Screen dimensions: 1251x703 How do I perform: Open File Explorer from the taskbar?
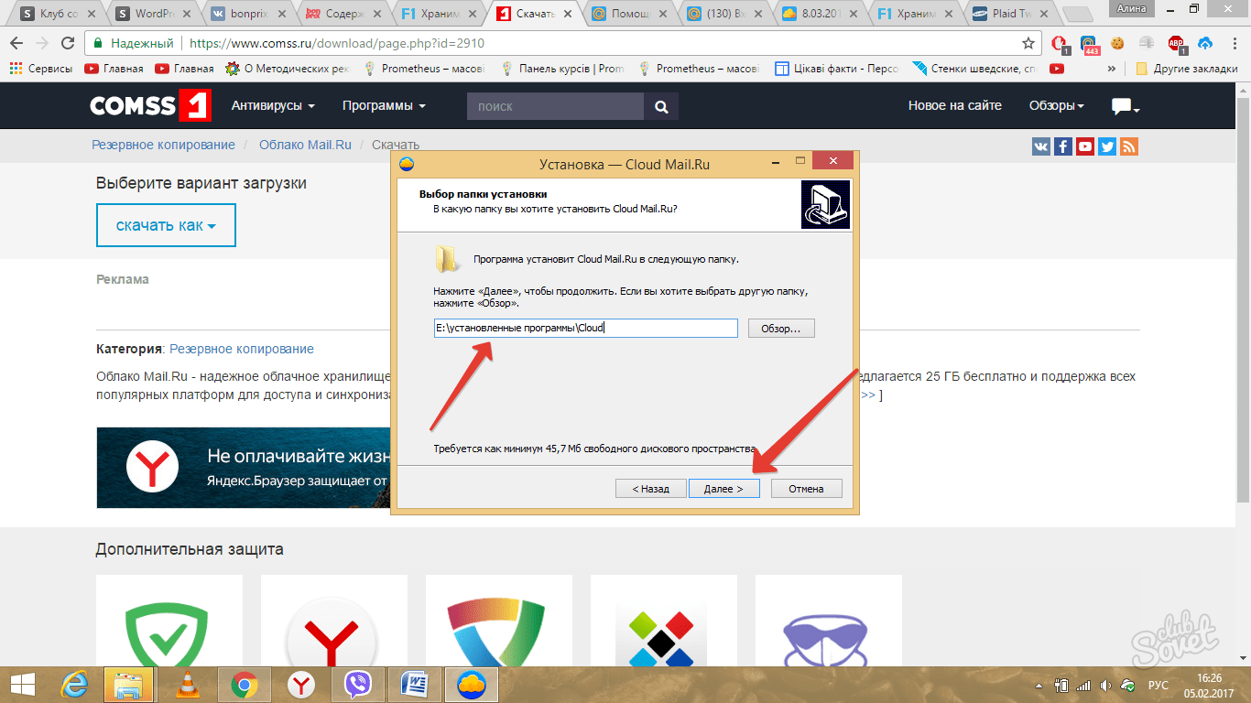point(128,684)
